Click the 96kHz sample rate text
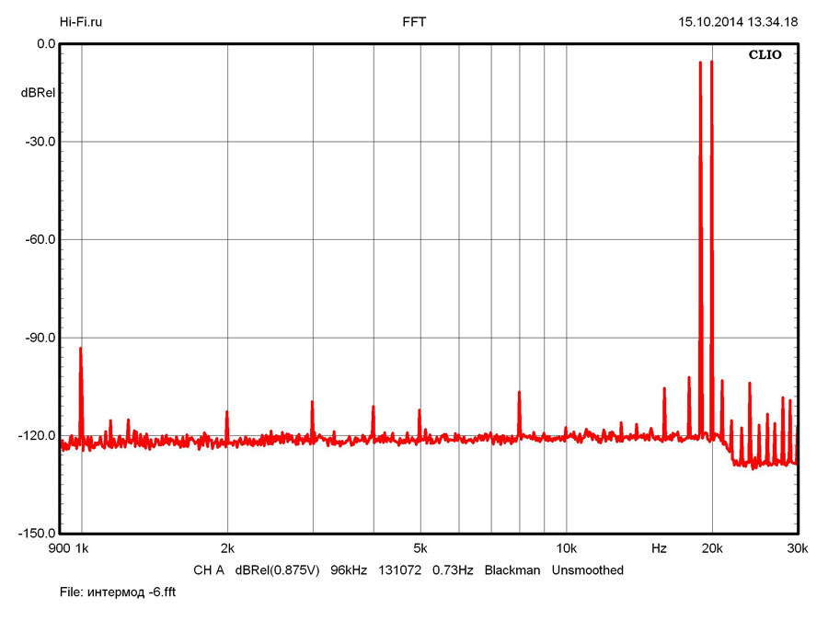Screen dimensions: 828x621 [350, 570]
